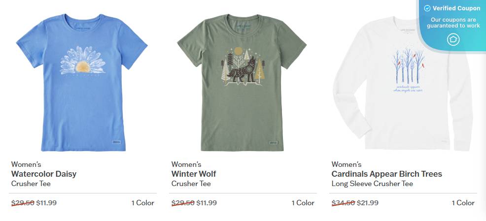
Task: Click "1 Color" for Winter Wolf
Action: coord(303,202)
